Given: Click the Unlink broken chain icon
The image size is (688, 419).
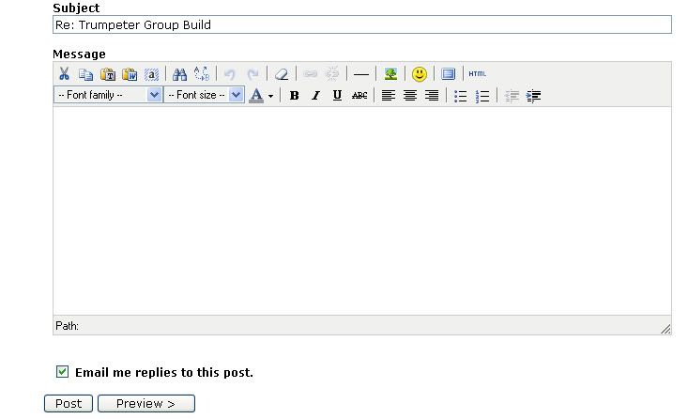Looking at the screenshot, I should 332,74.
